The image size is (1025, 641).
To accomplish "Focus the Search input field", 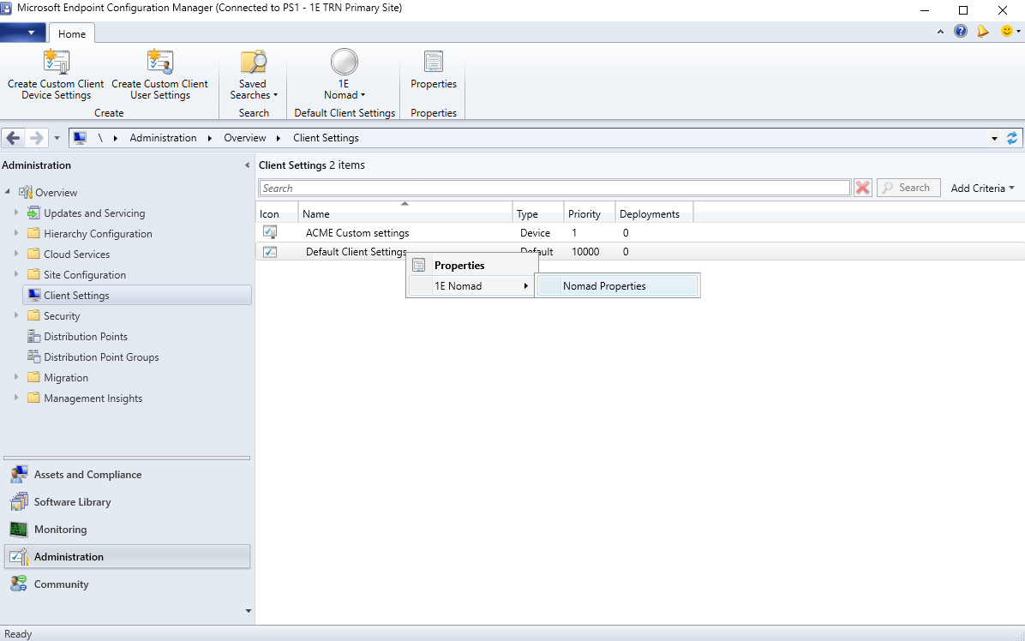I will pyautogui.click(x=554, y=189).
